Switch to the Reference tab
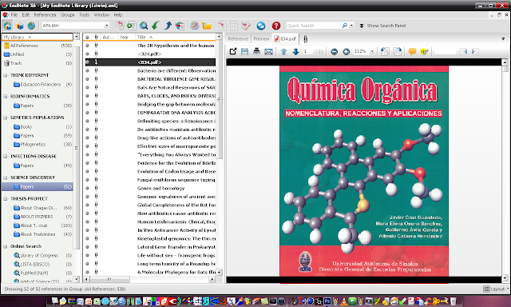 [x=238, y=39]
